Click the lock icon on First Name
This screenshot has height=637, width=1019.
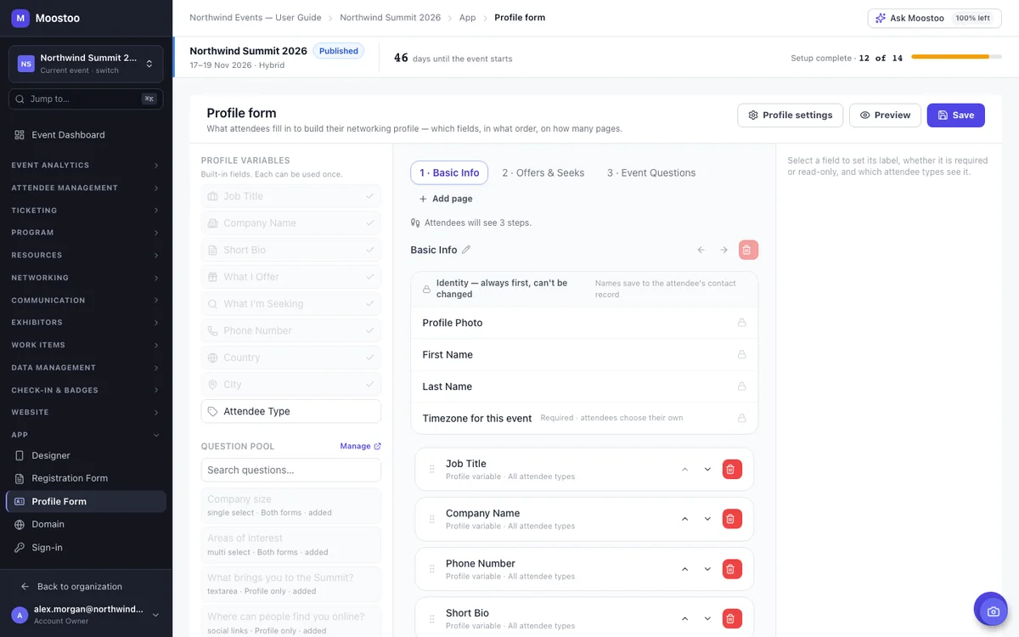click(x=741, y=354)
